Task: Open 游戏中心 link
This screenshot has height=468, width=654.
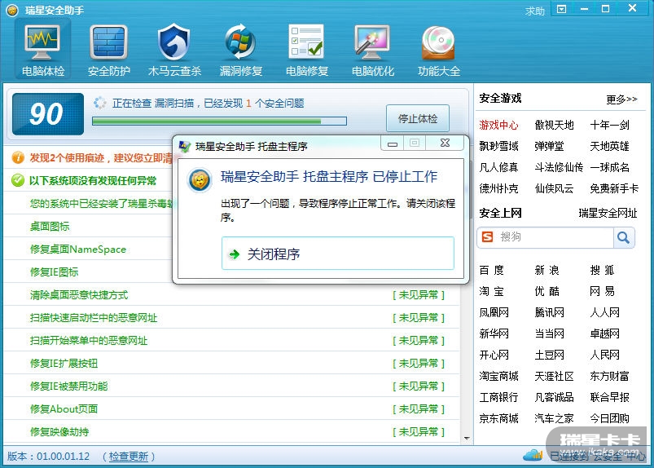Action: [x=498, y=125]
